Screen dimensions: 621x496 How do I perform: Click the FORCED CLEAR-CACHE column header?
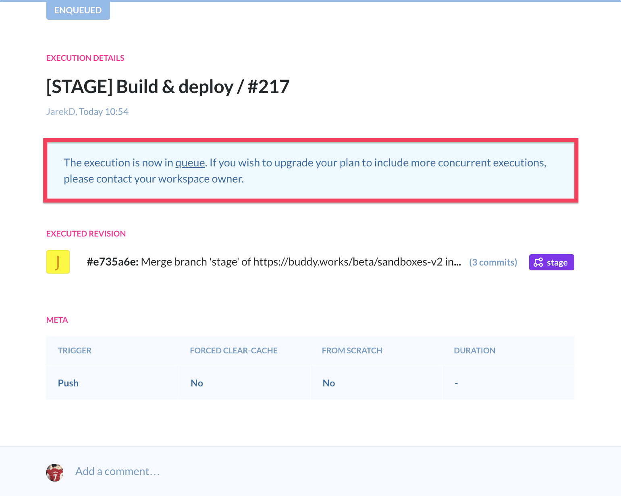pyautogui.click(x=234, y=351)
